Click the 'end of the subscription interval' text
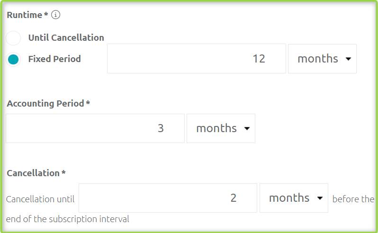The height and width of the screenshot is (233, 378). [x=67, y=219]
